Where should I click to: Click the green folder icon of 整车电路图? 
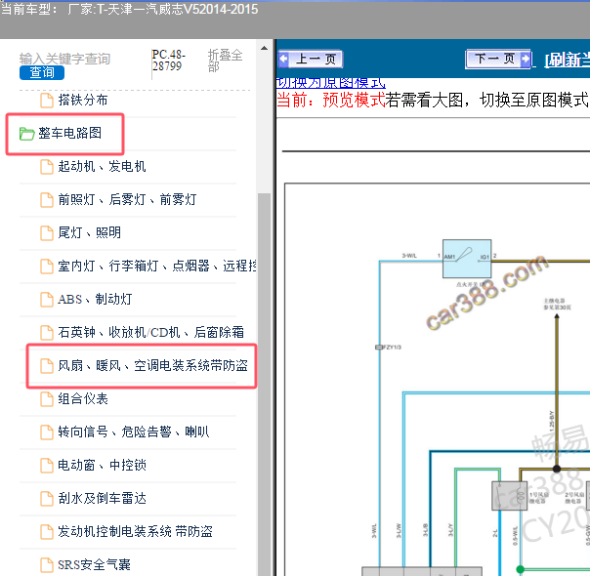(x=26, y=134)
